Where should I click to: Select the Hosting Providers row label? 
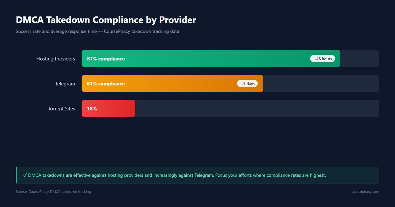tap(56, 59)
